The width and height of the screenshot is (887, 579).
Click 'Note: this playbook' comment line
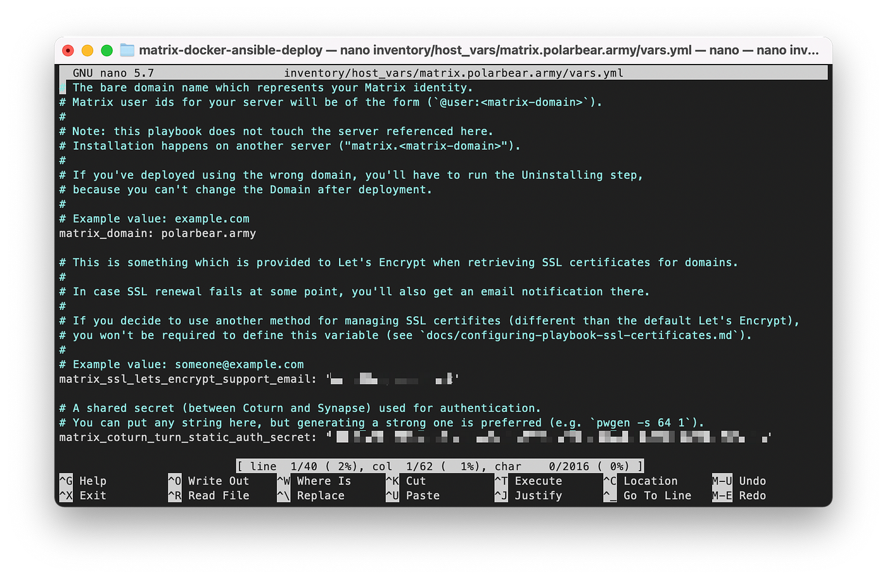(x=276, y=131)
